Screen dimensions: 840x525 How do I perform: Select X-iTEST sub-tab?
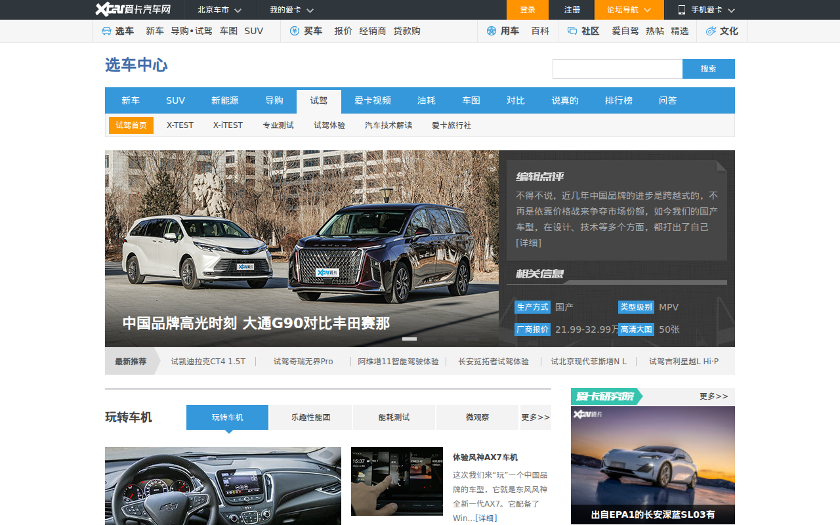228,125
